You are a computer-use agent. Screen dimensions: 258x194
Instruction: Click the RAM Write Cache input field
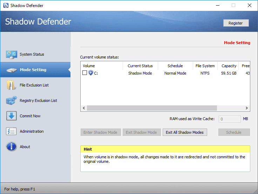(230, 119)
